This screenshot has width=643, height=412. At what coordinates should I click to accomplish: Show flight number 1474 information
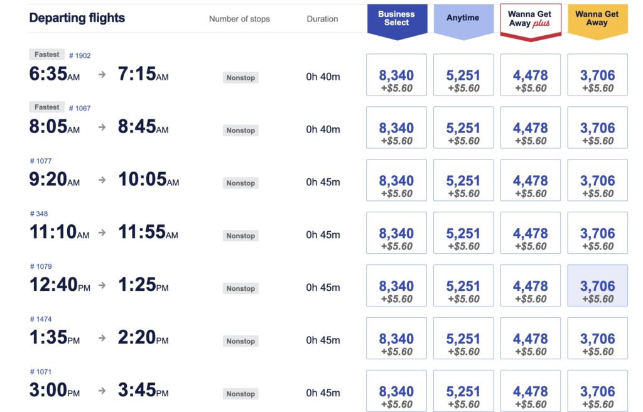pos(41,320)
